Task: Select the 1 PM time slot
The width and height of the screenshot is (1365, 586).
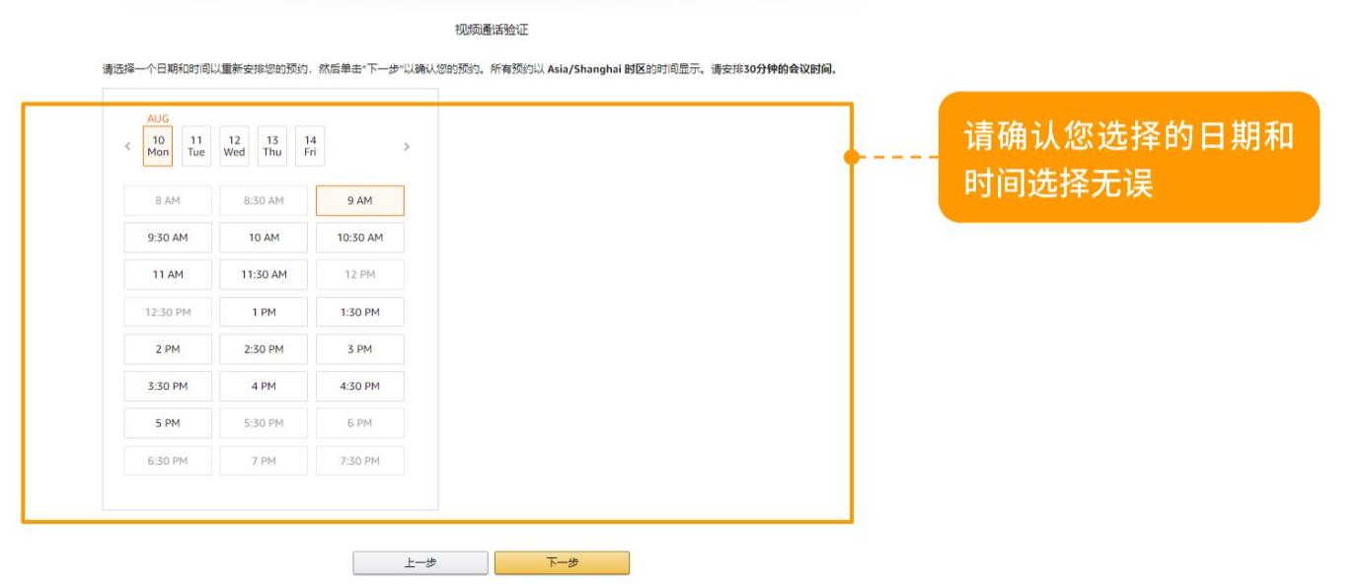Action: 265,312
